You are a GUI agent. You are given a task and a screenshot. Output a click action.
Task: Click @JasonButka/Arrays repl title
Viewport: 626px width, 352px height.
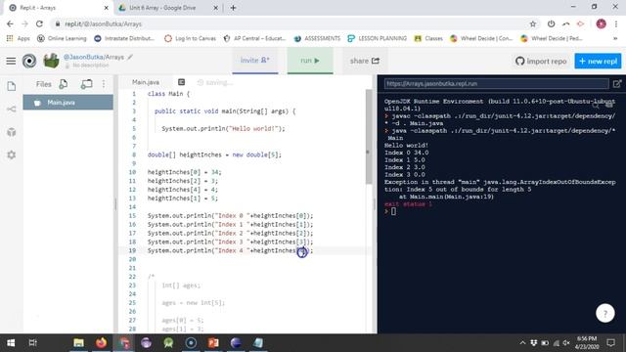coord(94,57)
